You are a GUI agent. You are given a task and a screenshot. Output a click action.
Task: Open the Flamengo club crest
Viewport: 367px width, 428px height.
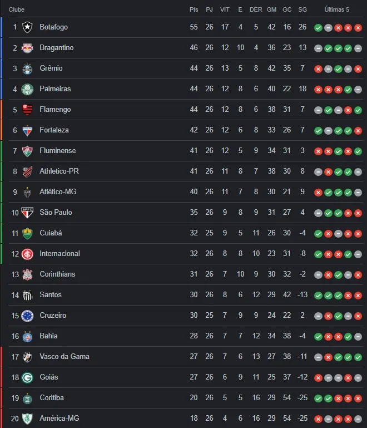(27, 110)
